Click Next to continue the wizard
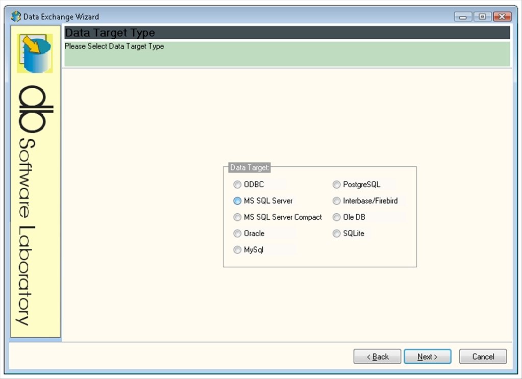The height and width of the screenshot is (379, 522). point(428,357)
